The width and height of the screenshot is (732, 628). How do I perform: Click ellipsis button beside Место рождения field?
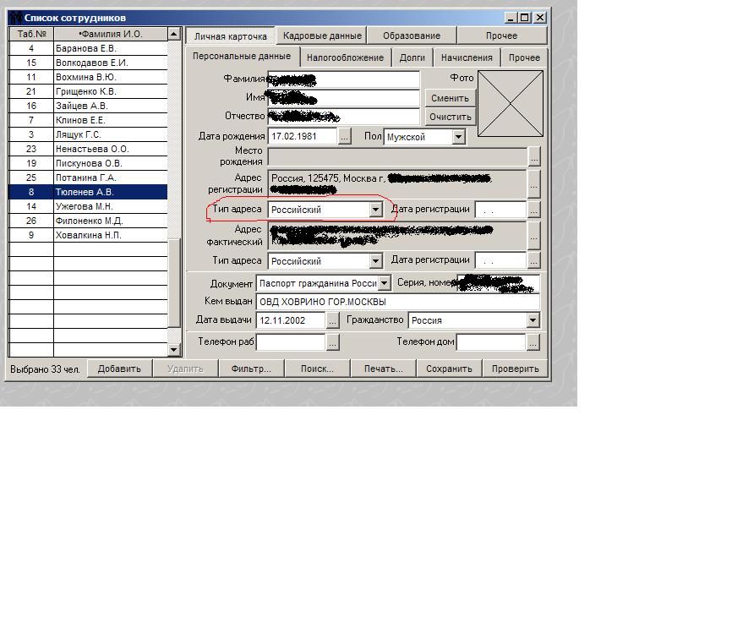pos(533,156)
